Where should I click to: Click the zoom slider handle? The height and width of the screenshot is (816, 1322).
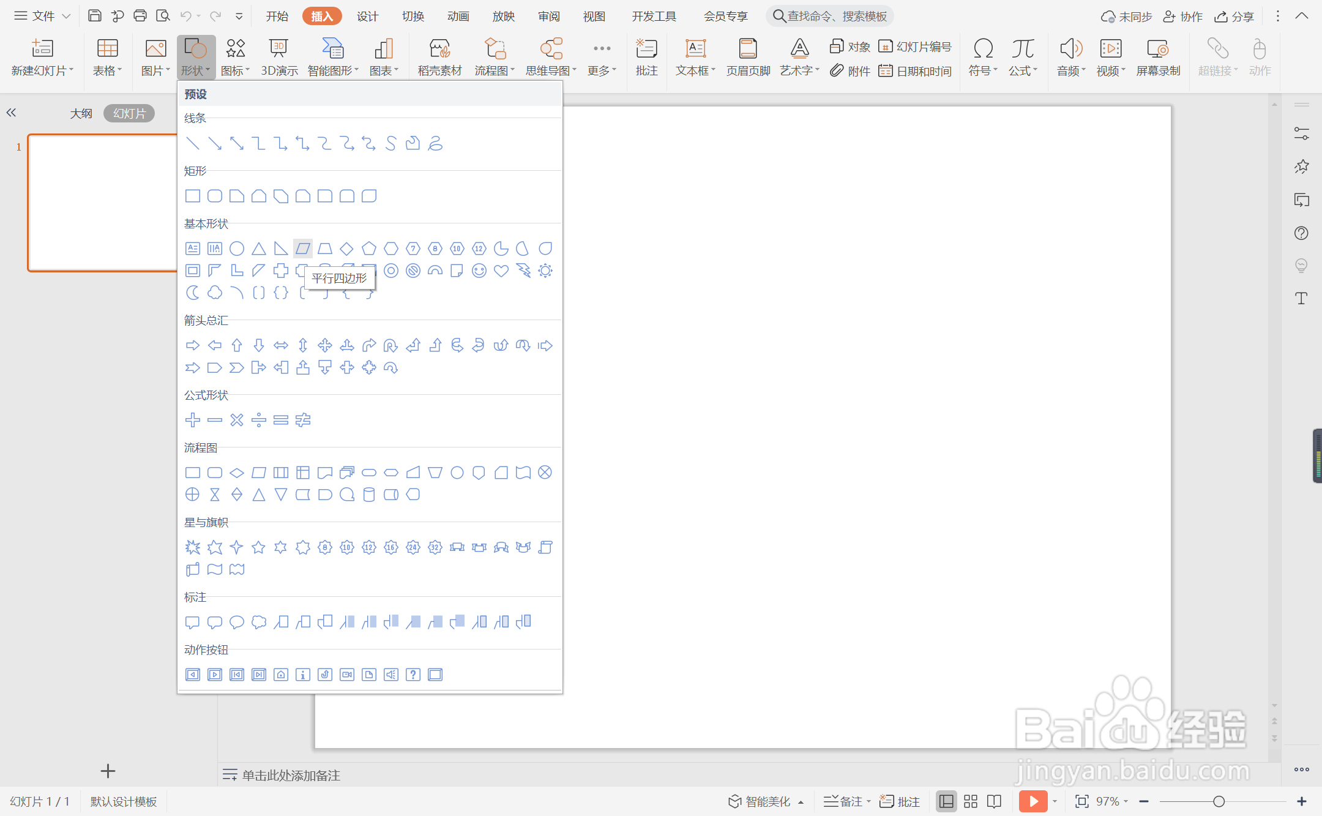[x=1219, y=801]
